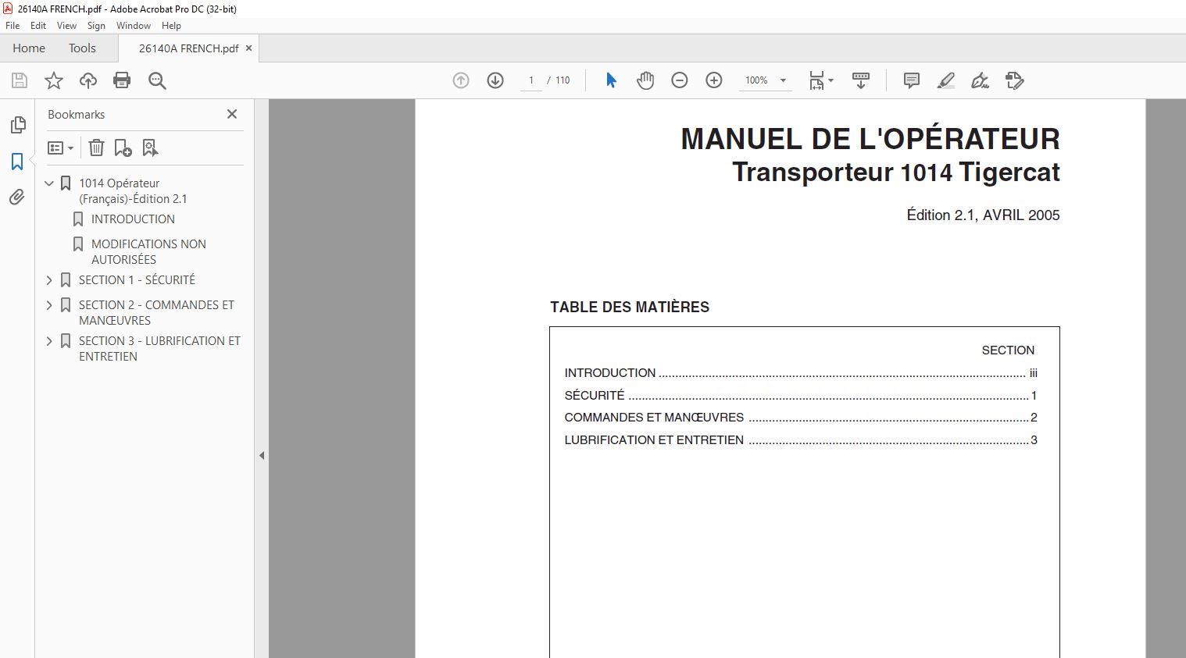Close the 26140A FRENCH.pdf tab
This screenshot has width=1186, height=658.
point(249,48)
